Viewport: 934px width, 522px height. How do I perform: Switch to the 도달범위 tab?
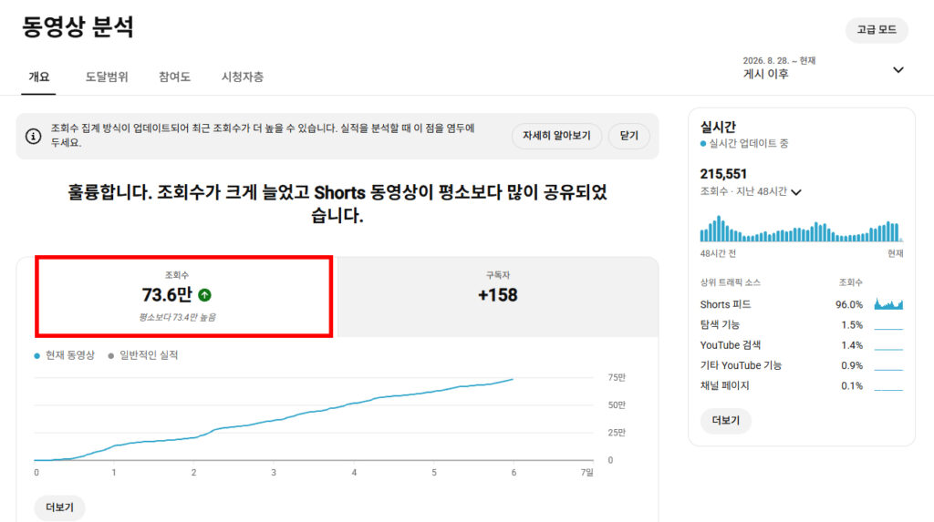107,77
